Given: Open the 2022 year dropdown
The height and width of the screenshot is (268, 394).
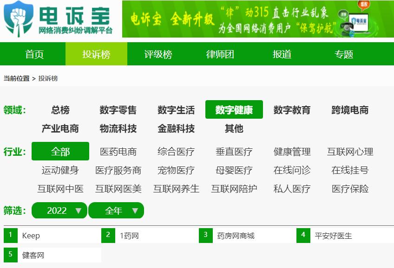Looking at the screenshot, I should (x=59, y=211).
